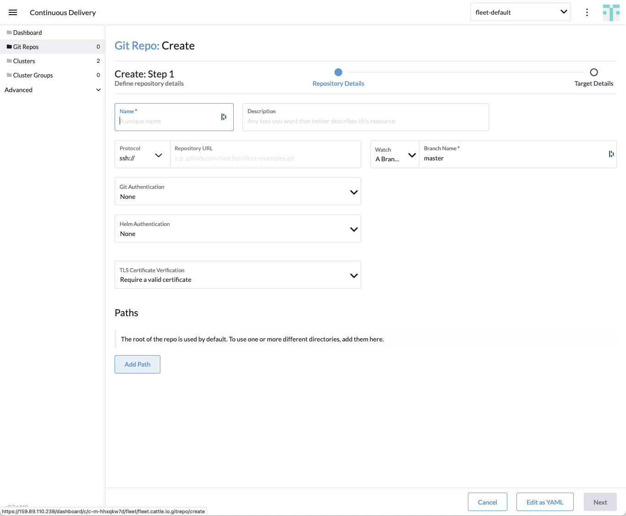This screenshot has height=516, width=626.
Task: Open the hamburger navigation menu
Action: 13,12
